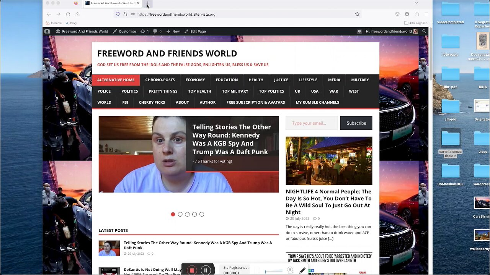Viewport: 490px width, 275px height.
Task: Open the admin bar notifications icon
Action: coord(359,31)
